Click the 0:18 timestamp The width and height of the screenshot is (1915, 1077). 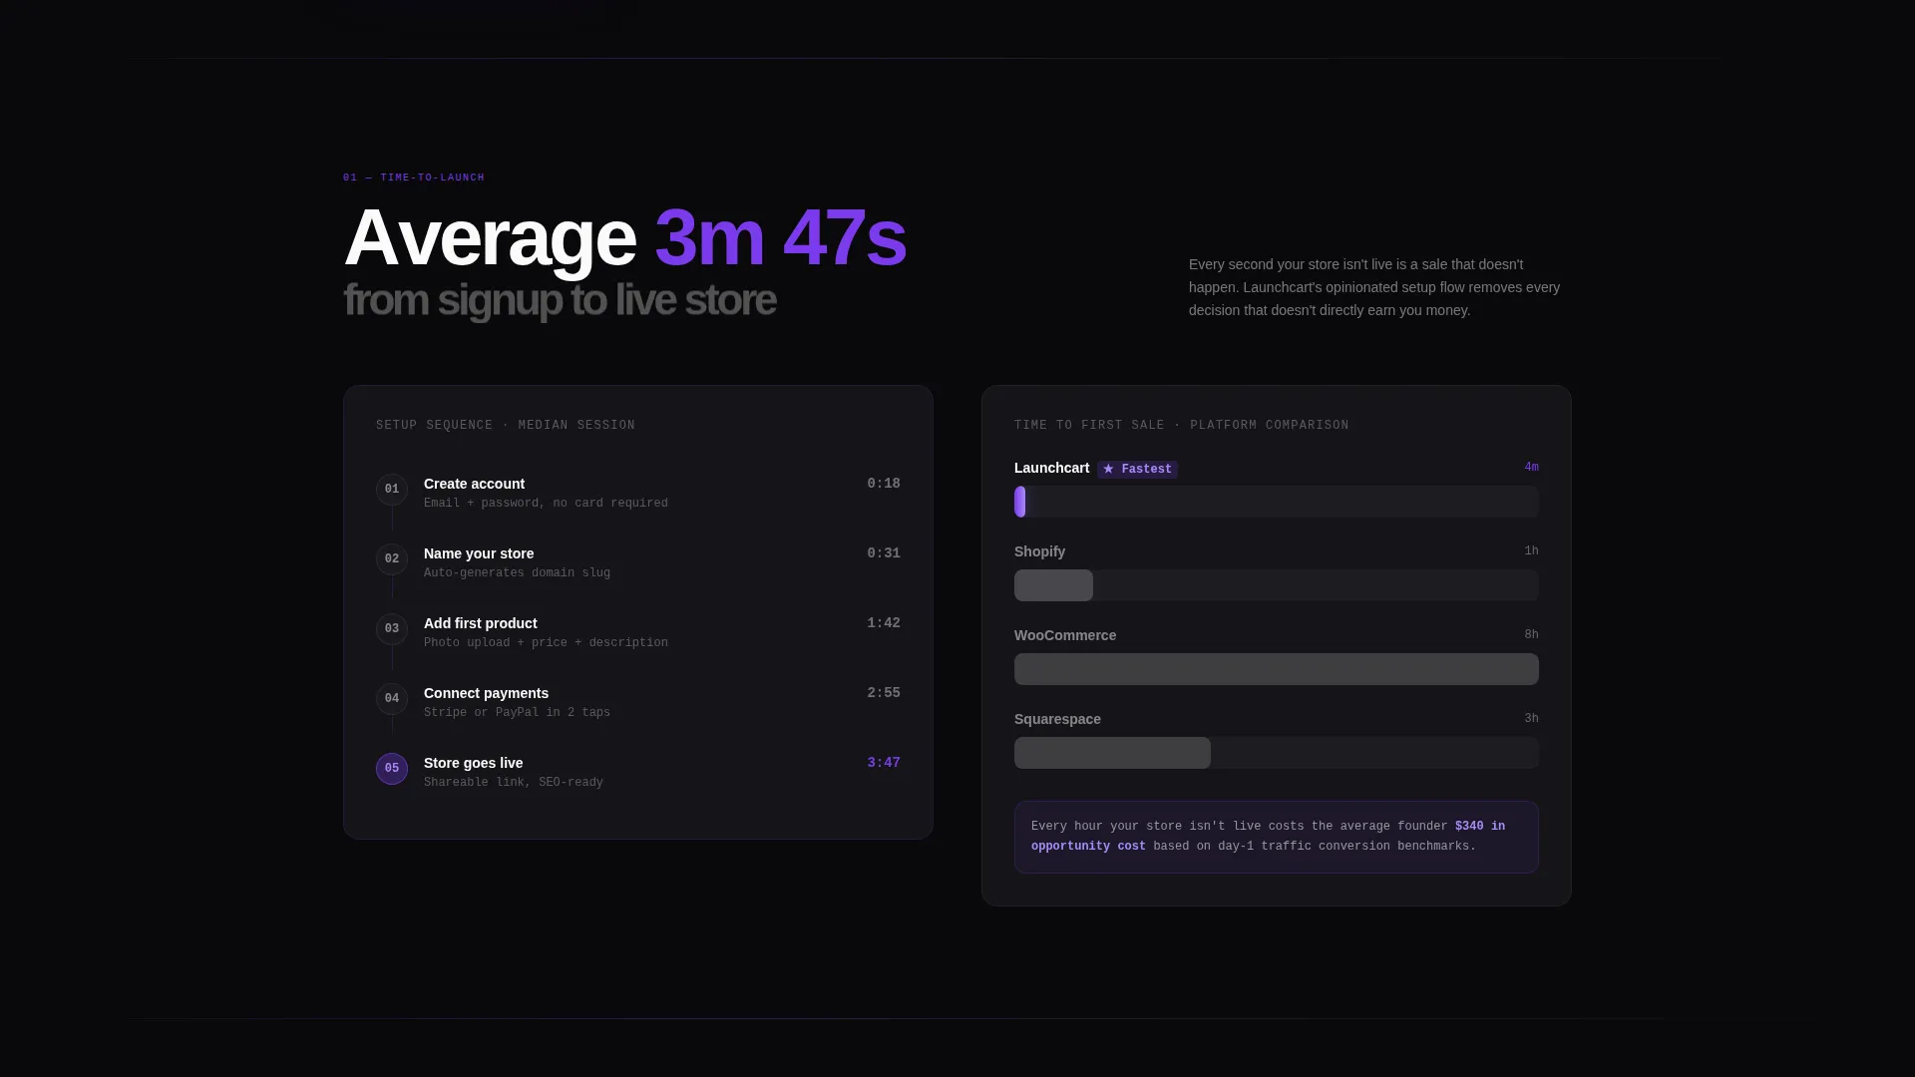pos(884,484)
